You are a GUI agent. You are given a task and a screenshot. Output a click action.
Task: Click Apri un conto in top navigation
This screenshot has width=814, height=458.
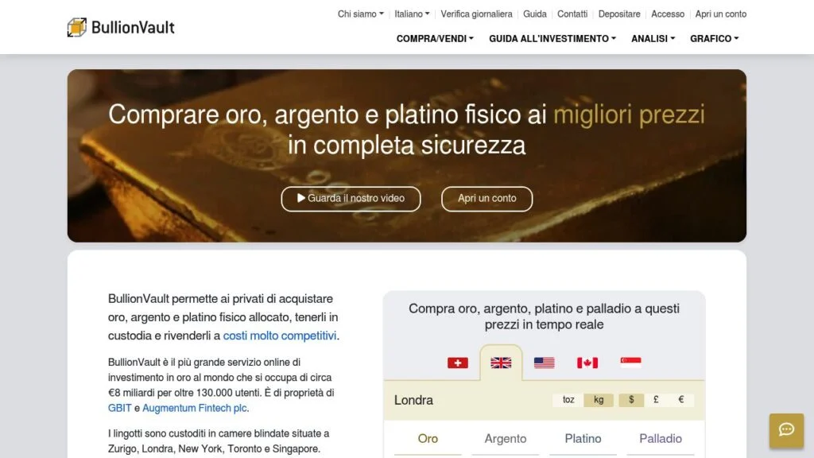(x=720, y=14)
